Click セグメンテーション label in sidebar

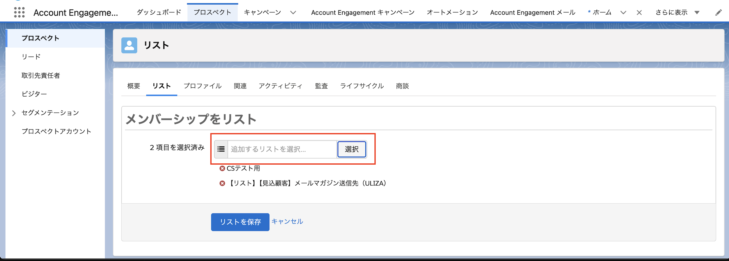(x=50, y=113)
